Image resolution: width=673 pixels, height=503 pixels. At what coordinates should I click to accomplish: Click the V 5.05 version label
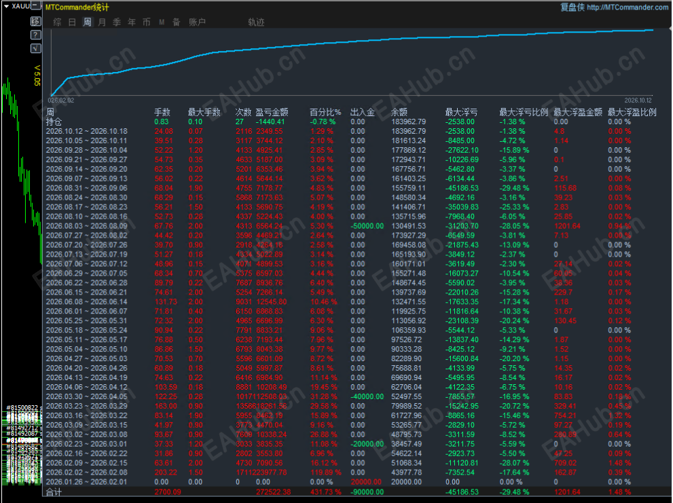point(37,75)
